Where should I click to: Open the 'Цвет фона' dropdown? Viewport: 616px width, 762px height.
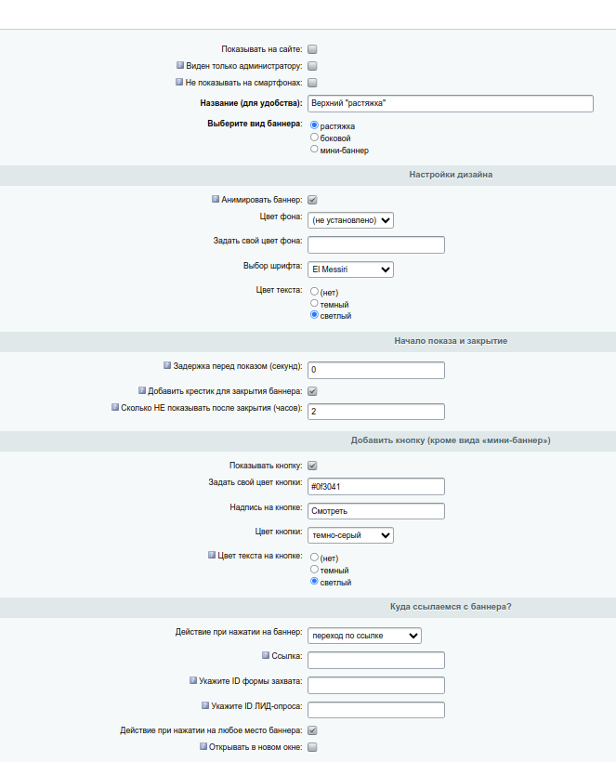click(350, 220)
